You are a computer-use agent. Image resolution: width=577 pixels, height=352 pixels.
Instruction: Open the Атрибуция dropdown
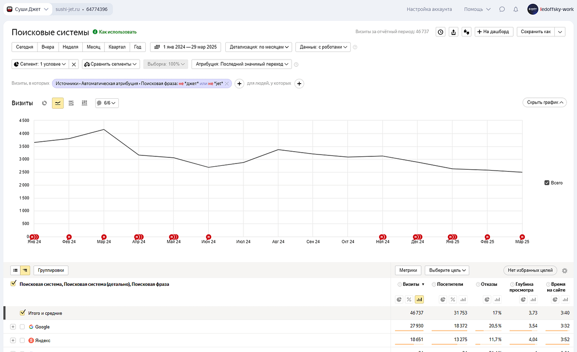241,64
